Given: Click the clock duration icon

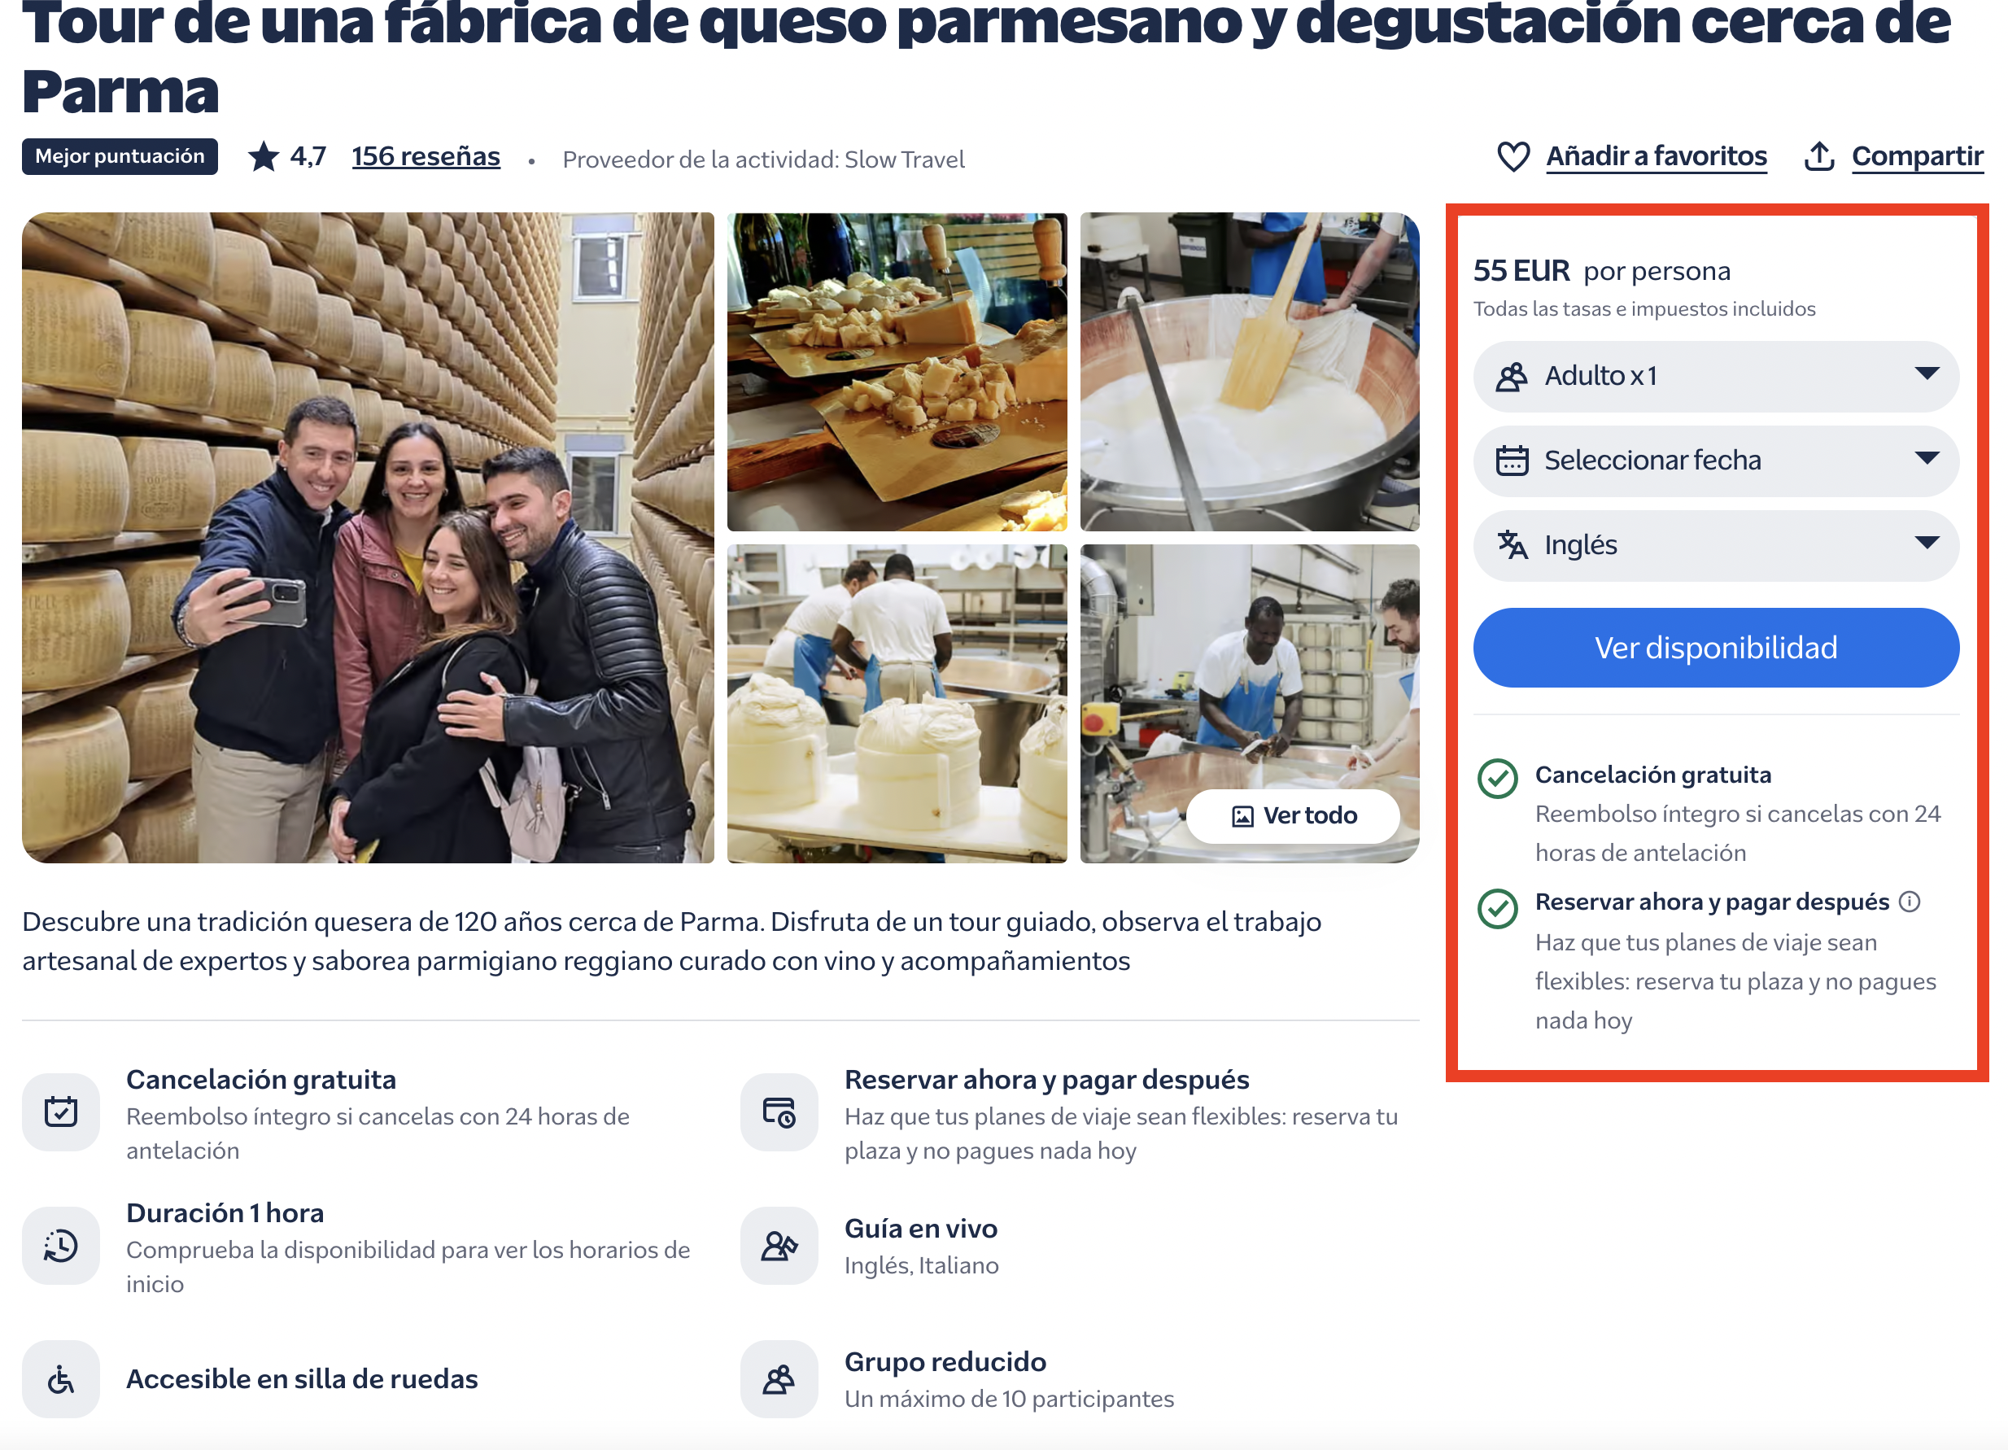Looking at the screenshot, I should coord(61,1246).
